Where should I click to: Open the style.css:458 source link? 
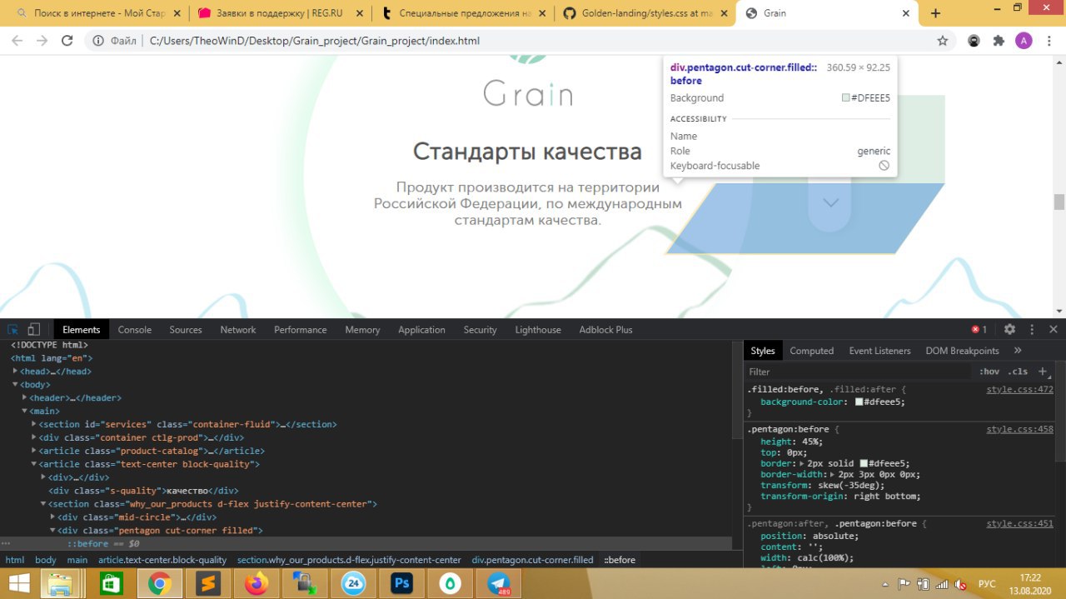(x=1019, y=429)
